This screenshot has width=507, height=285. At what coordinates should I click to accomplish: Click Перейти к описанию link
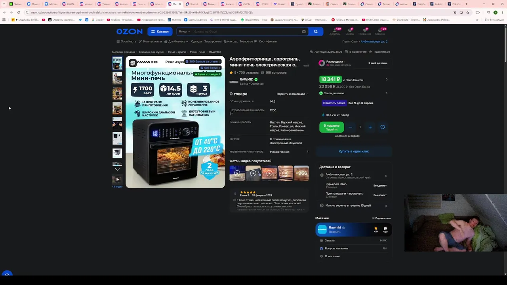tap(292, 94)
